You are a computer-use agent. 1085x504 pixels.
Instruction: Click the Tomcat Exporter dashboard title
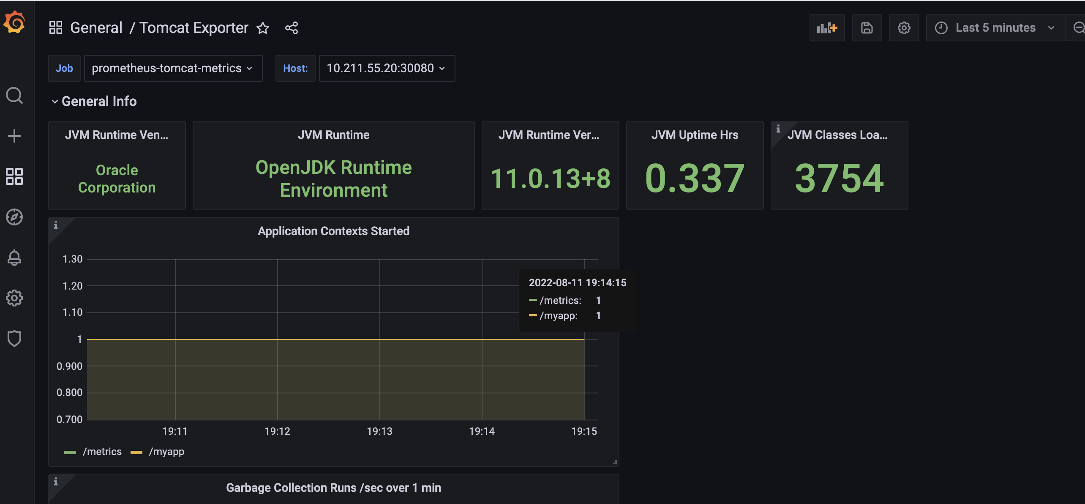[194, 28]
